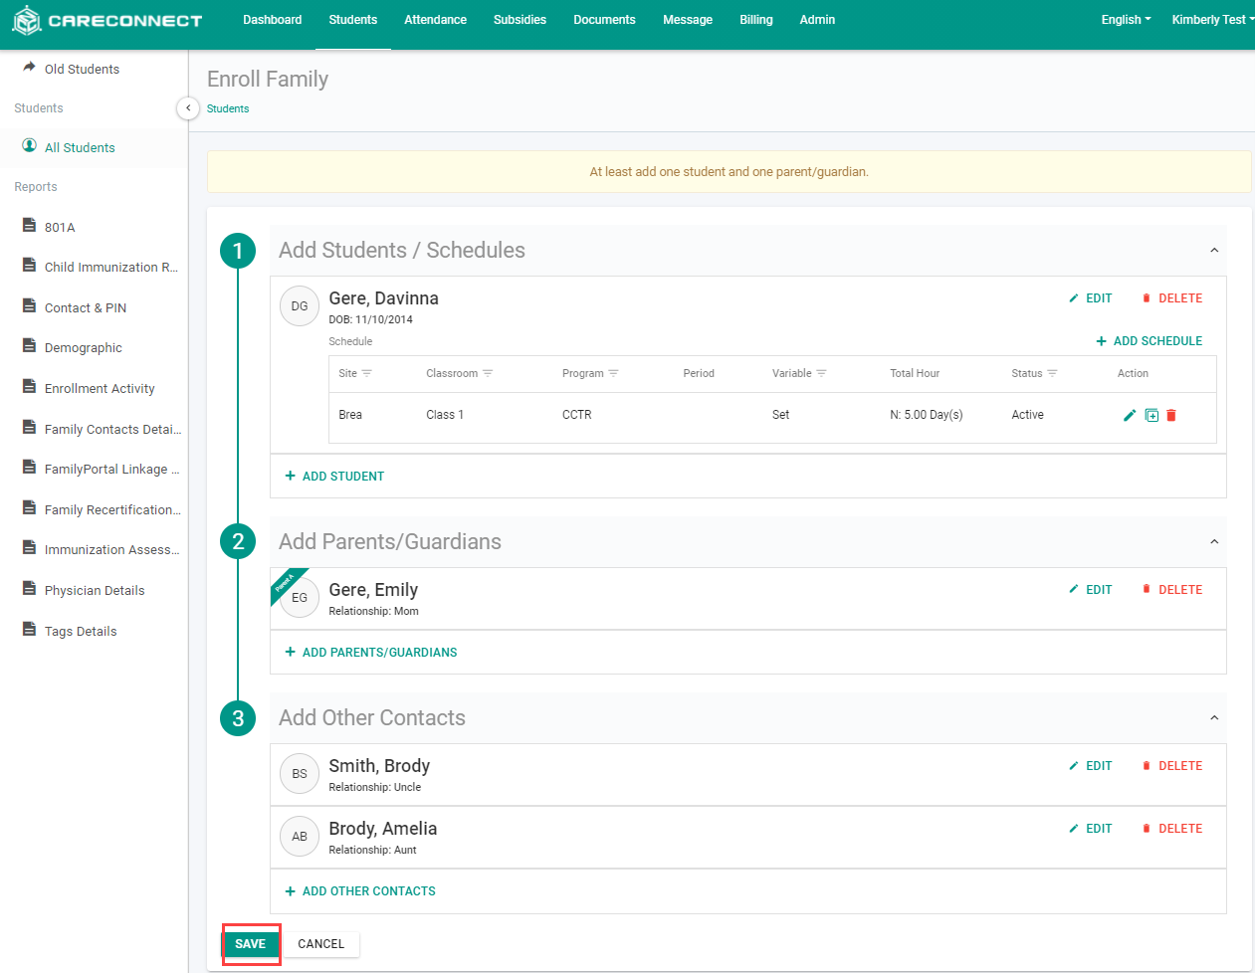Filter the Variable column
Image resolution: width=1255 pixels, height=973 pixels.
821,374
